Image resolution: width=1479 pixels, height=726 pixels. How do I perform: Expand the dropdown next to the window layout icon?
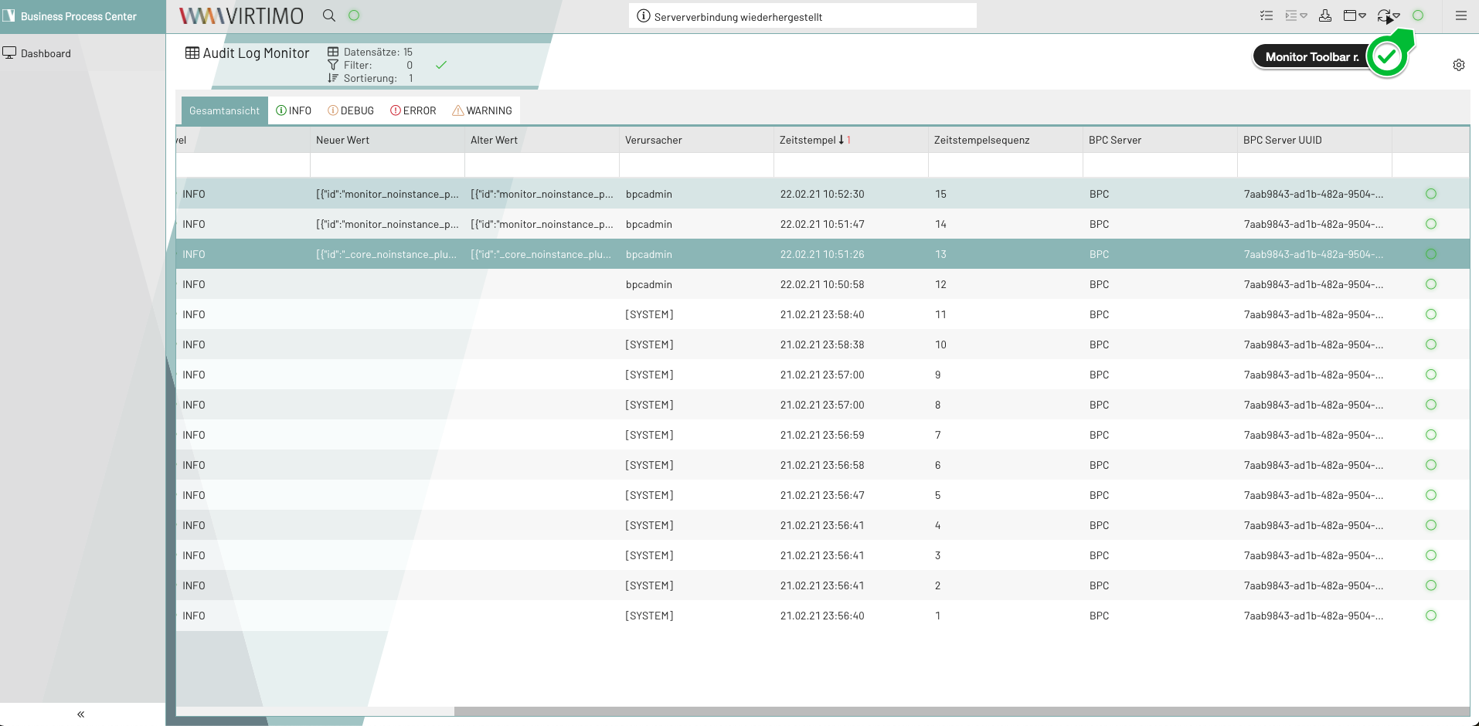1364,15
